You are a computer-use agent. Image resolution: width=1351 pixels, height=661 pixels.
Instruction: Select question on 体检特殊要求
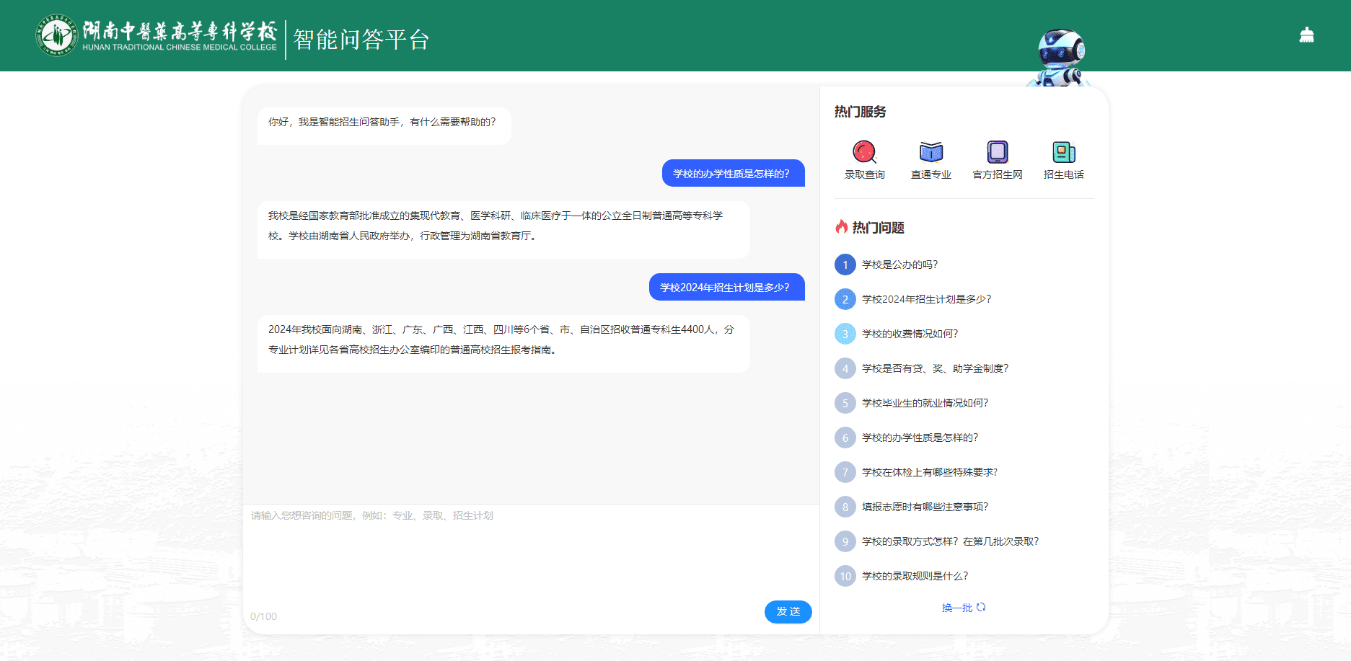point(929,472)
